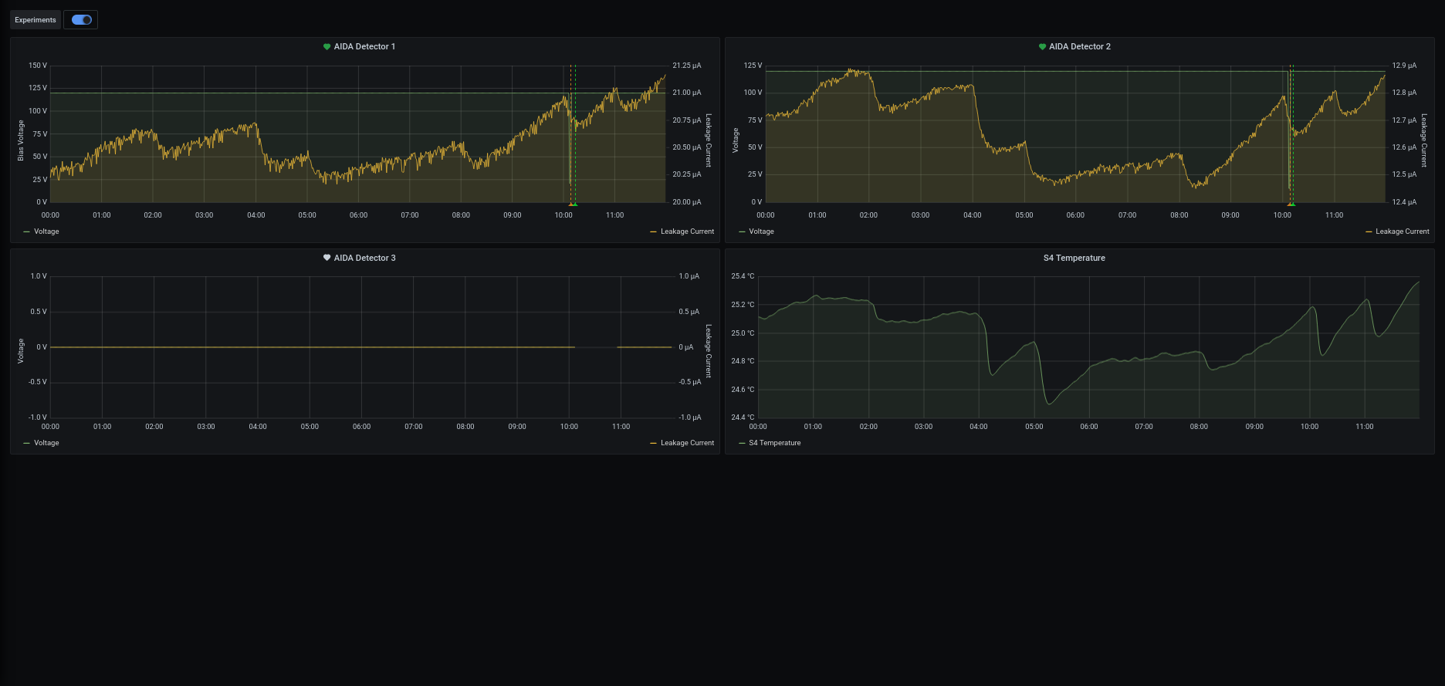Click AIDA Detector 2's green heart alert icon
Viewport: 1445px width, 686px height.
pos(1042,47)
